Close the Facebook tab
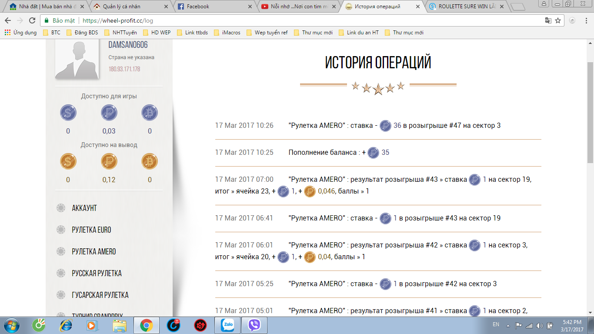The height and width of the screenshot is (334, 594). coord(250,7)
